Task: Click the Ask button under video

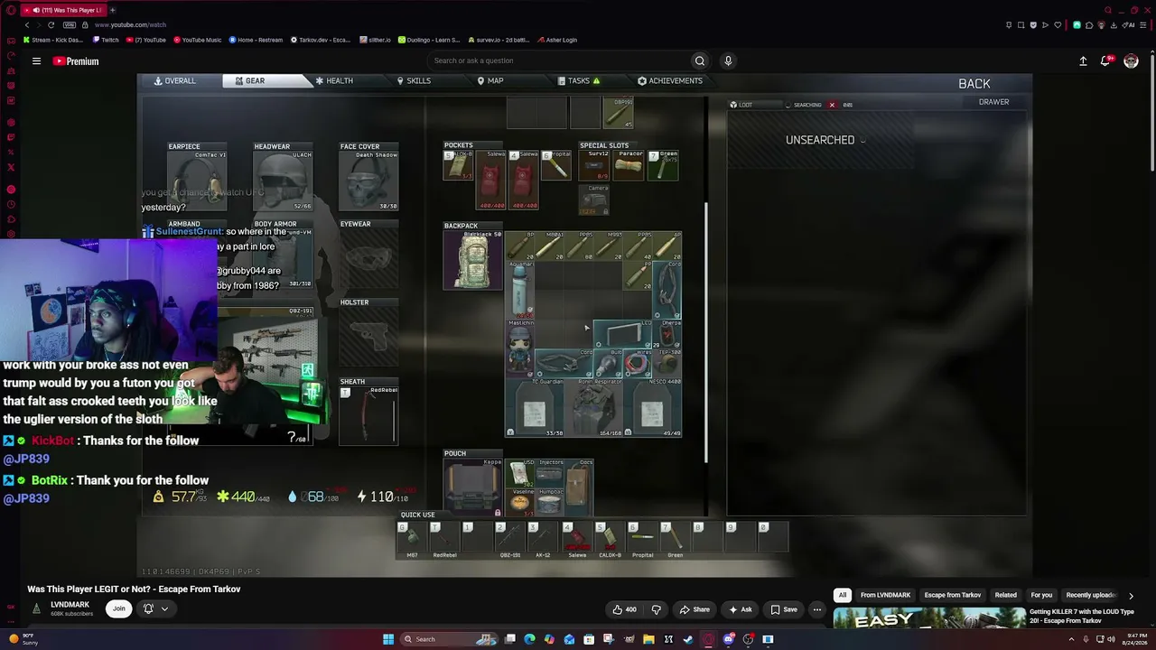Action: [x=741, y=609]
